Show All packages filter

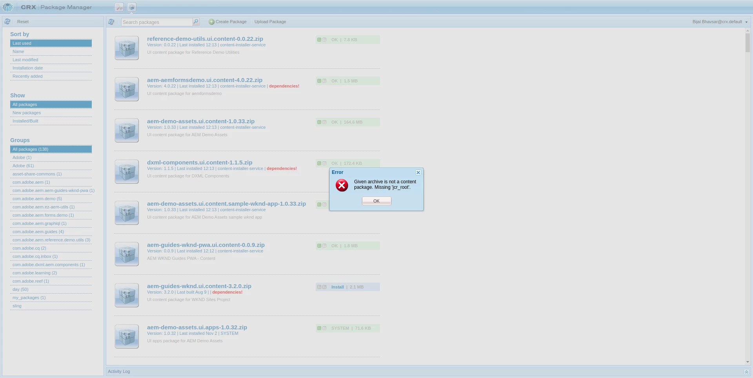(x=51, y=104)
